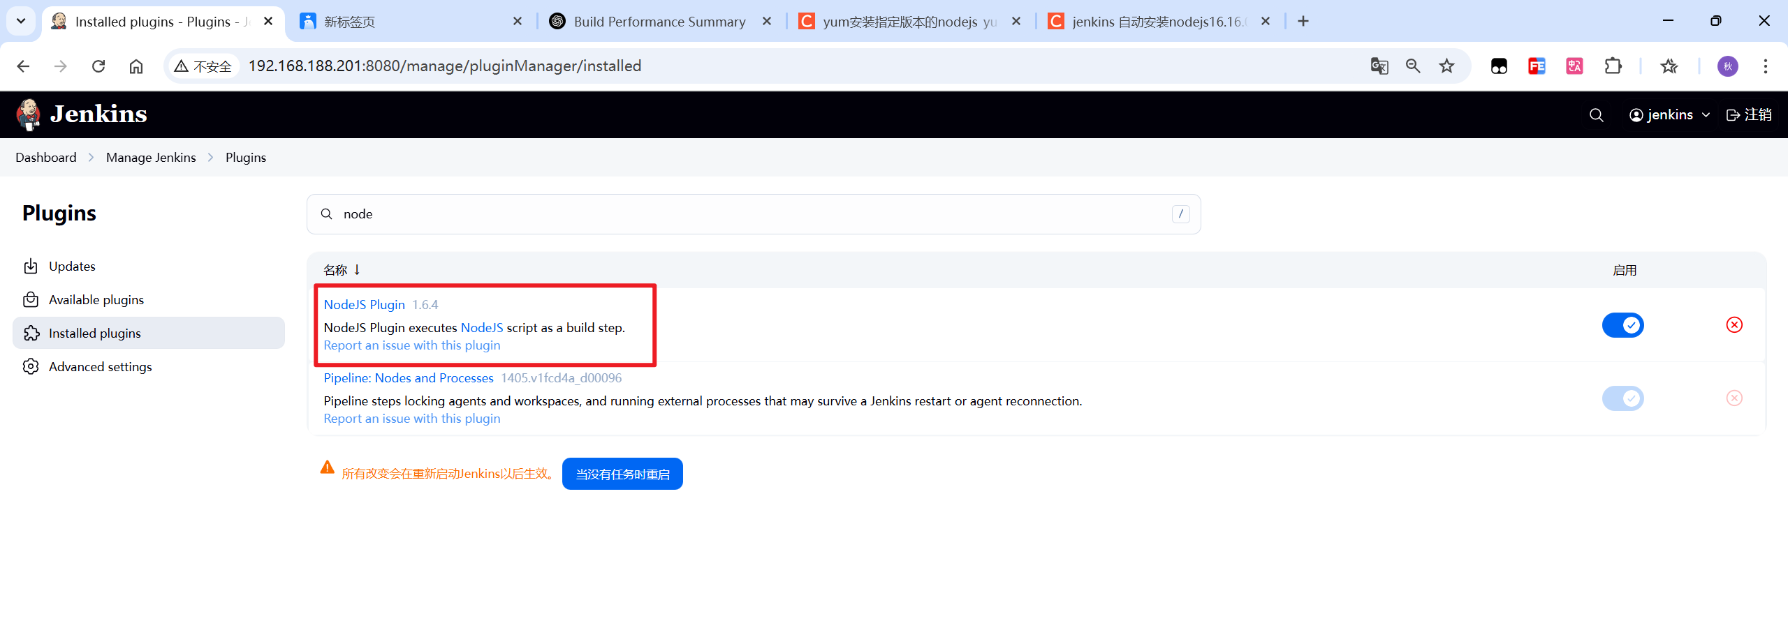Click the Available plugins shopping bag icon
Screen dimensions: 1788x637
(31, 300)
